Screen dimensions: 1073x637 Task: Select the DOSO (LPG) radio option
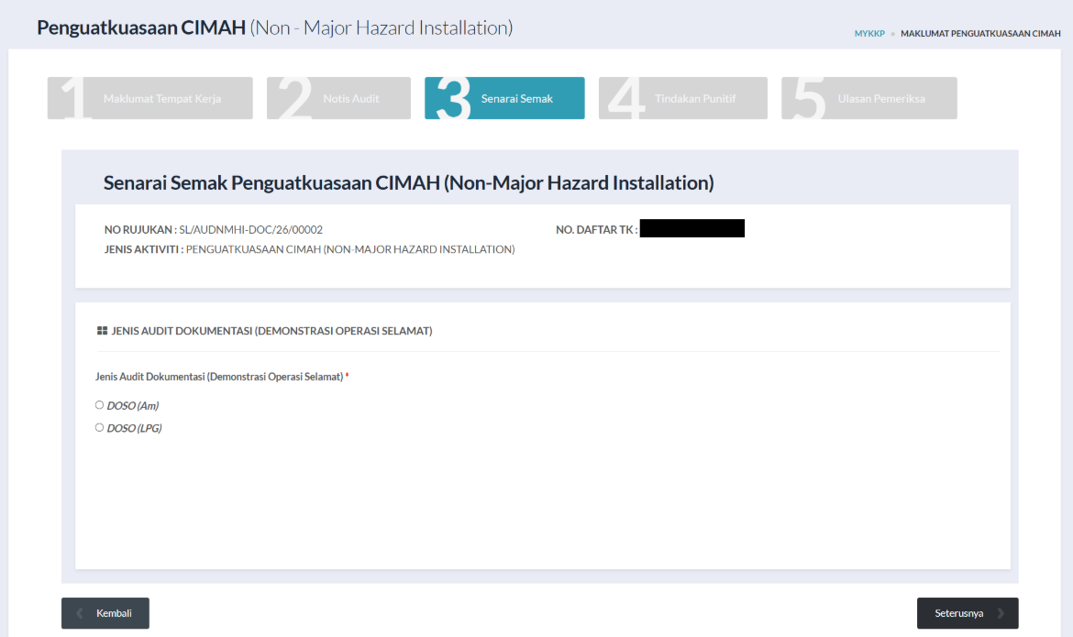pyautogui.click(x=99, y=428)
